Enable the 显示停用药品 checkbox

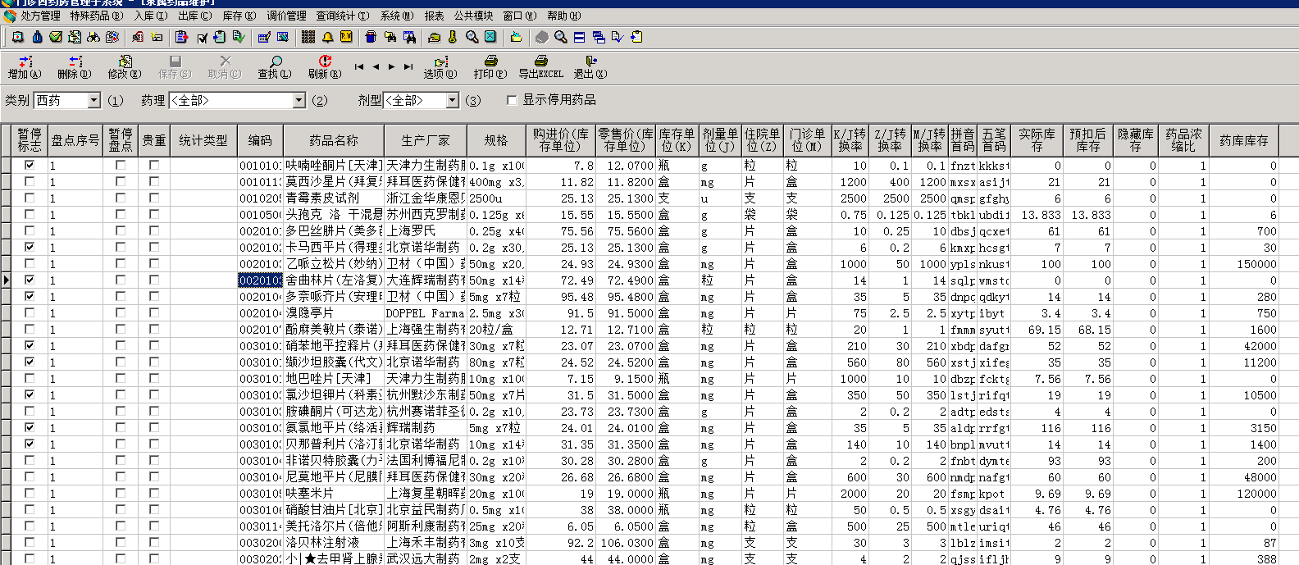click(x=512, y=100)
